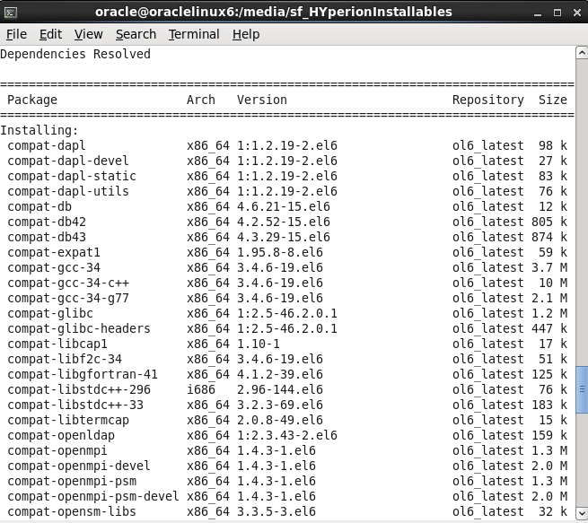The height and width of the screenshot is (523, 588).
Task: Click version 4.2.52-15.el6
Action: pos(284,222)
